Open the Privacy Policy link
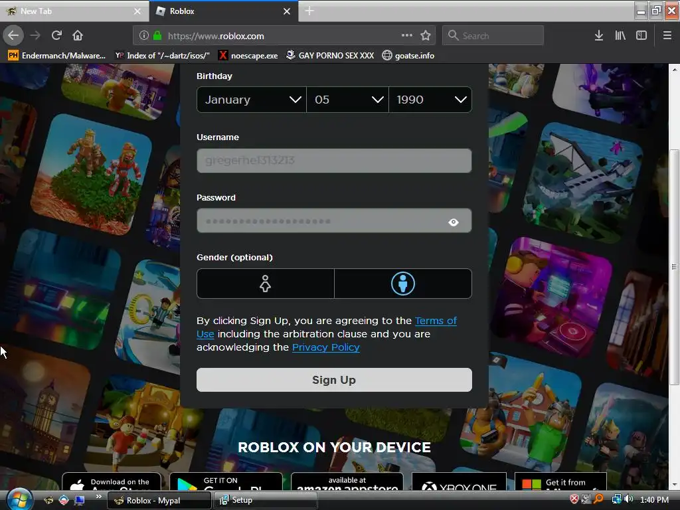Viewport: 680px width, 510px height. [x=325, y=347]
